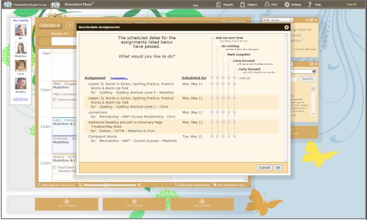
Task: Maximize the search widget below Daily Quote
Action: click(x=312, y=64)
